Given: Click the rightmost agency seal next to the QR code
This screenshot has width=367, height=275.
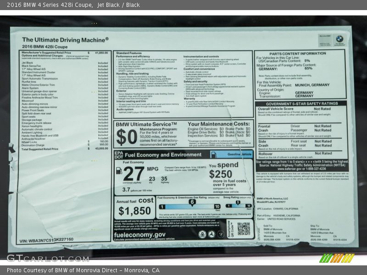Looking at the screenshot, I should click(221, 234).
